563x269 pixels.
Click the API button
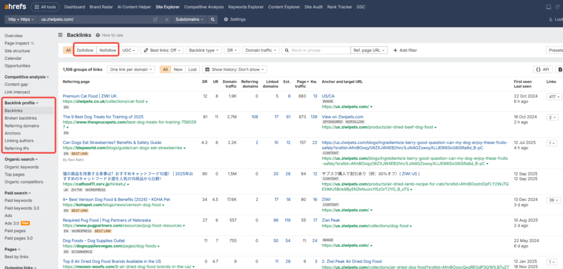pyautogui.click(x=543, y=69)
